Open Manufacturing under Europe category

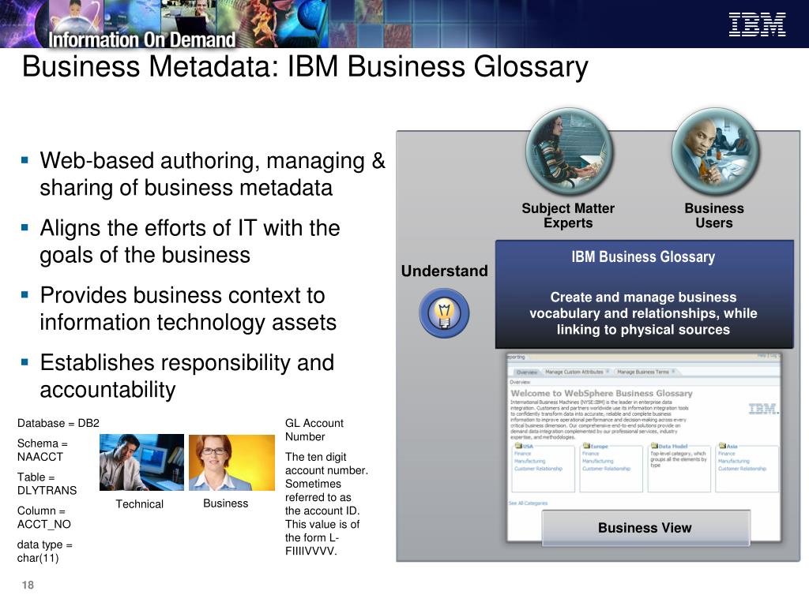tap(598, 461)
